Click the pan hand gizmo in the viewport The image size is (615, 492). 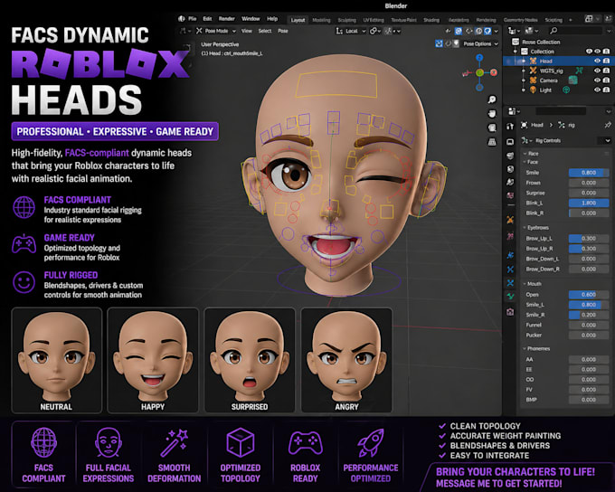pyautogui.click(x=492, y=114)
